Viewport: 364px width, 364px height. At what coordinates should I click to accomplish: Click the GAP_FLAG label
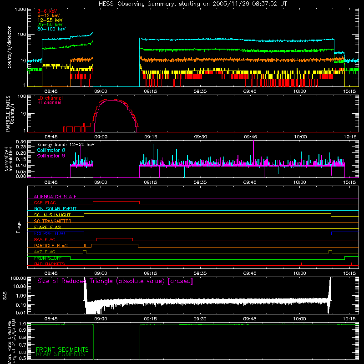pos(45,202)
